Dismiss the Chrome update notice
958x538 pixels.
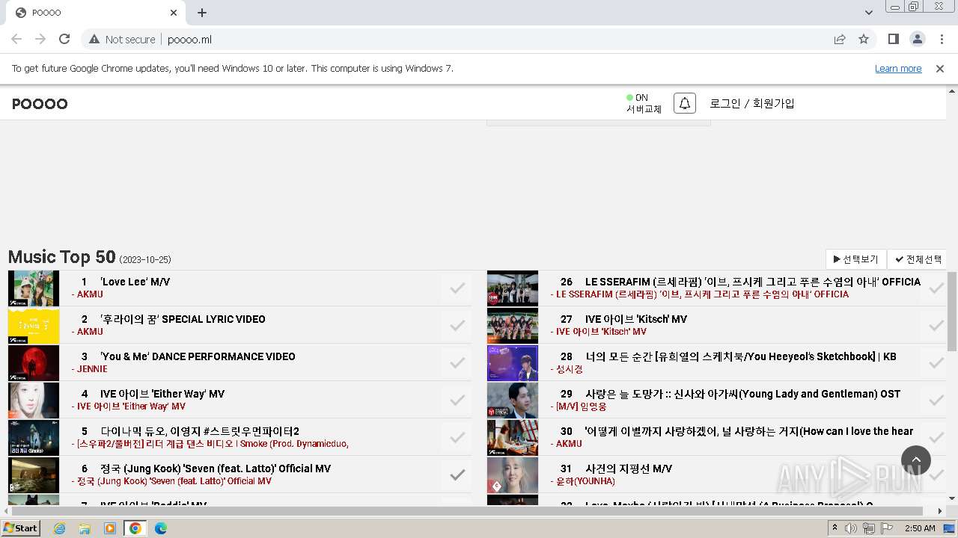(940, 69)
